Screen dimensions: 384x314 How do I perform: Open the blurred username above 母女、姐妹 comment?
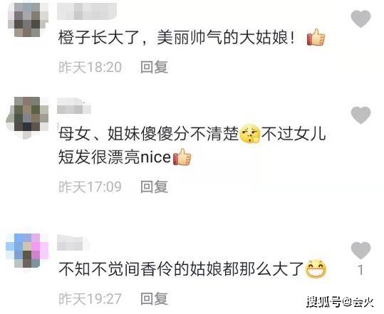pyautogui.click(x=74, y=106)
